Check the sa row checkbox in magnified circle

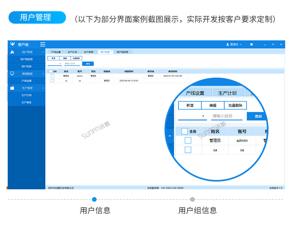click(x=188, y=150)
